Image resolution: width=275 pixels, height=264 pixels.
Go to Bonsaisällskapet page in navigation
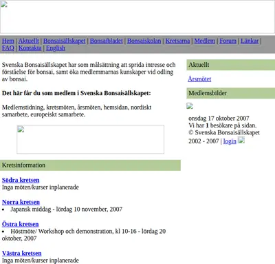pyautogui.click(x=65, y=41)
